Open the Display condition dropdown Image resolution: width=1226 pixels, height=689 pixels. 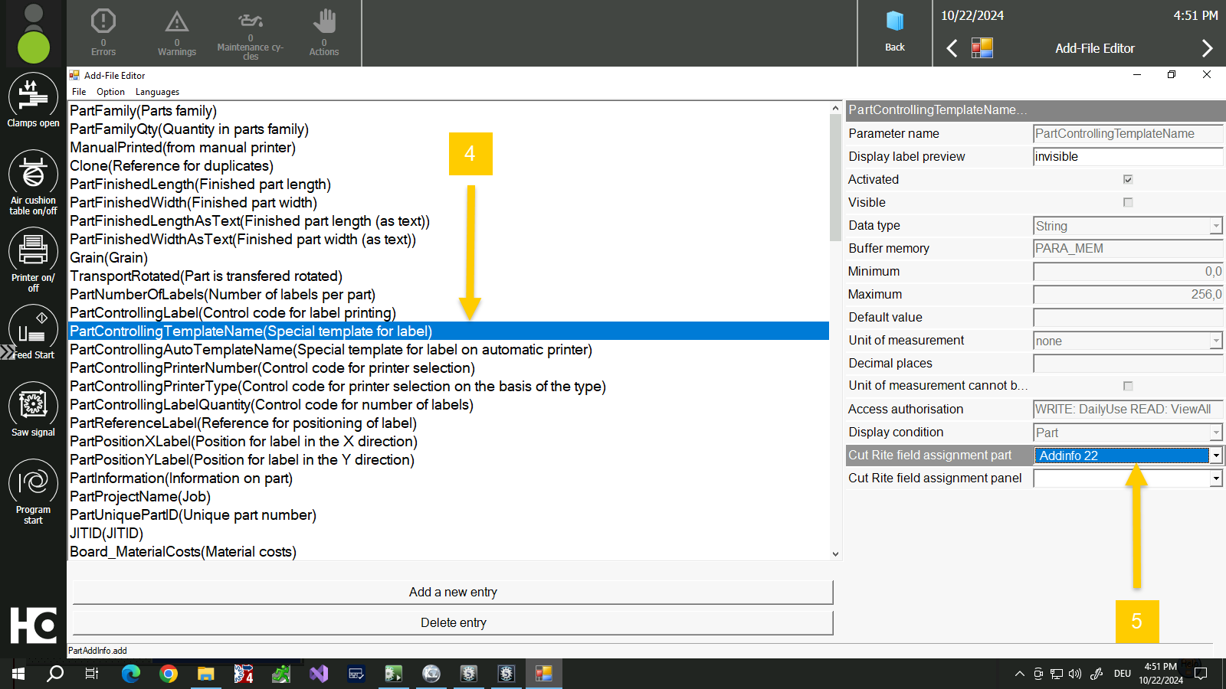1216,433
